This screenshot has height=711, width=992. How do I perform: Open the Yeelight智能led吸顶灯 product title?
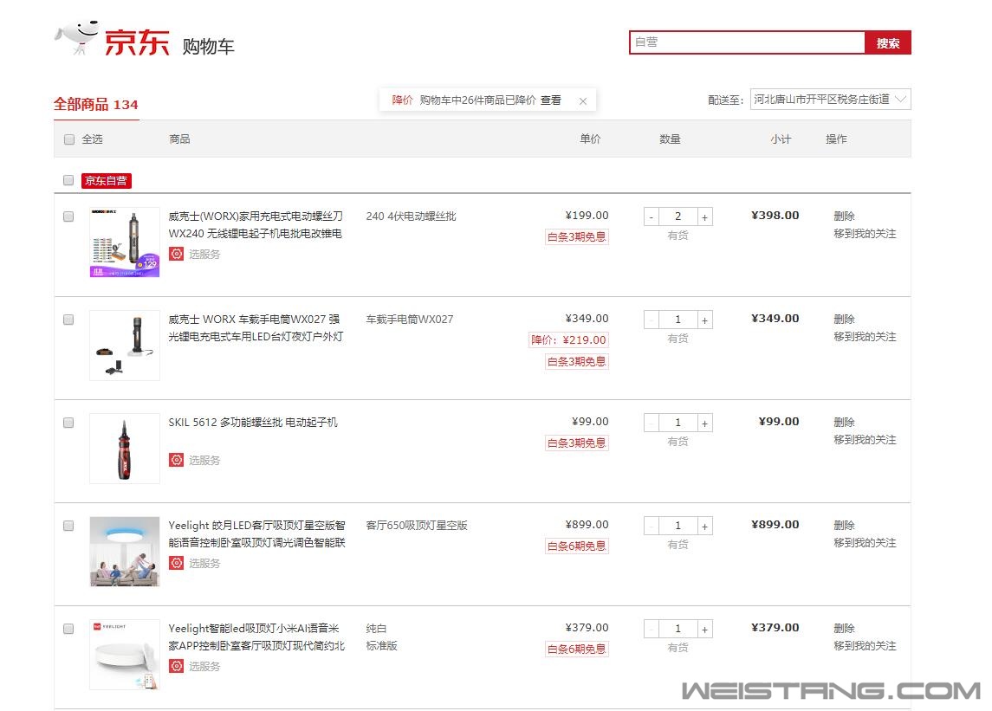click(x=256, y=637)
